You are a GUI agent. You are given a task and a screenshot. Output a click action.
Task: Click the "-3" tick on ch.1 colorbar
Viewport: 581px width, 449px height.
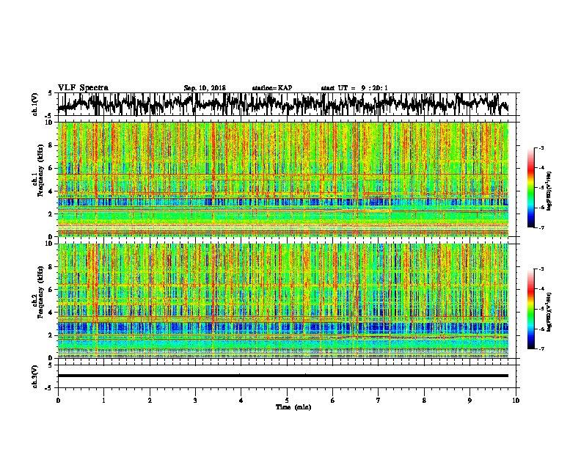[541, 147]
